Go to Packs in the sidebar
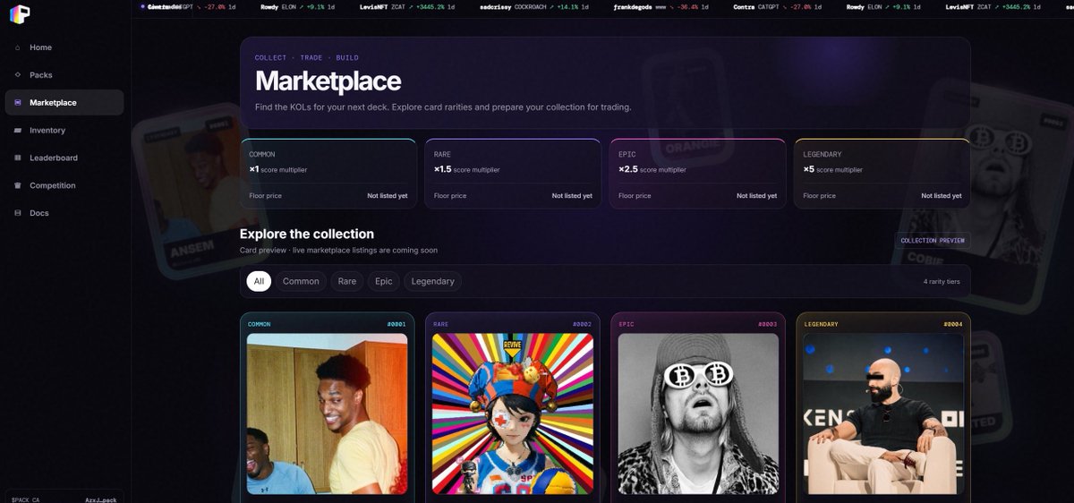Viewport: 1074px width, 503px height. tap(64, 75)
